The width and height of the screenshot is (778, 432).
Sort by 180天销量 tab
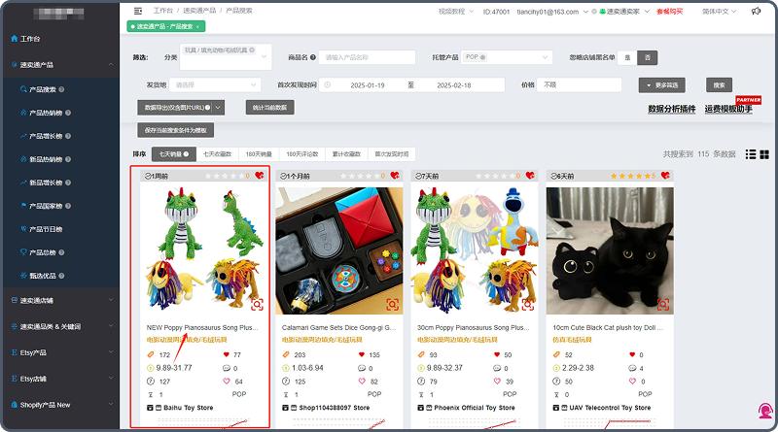[259, 154]
